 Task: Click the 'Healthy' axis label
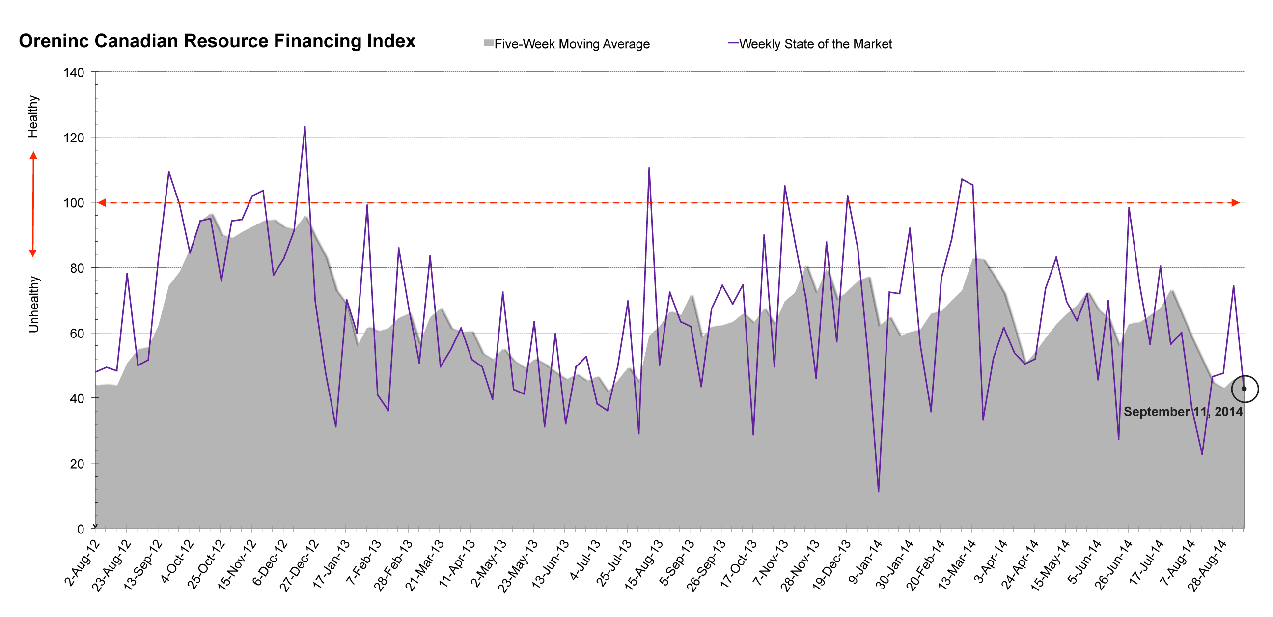coord(32,117)
